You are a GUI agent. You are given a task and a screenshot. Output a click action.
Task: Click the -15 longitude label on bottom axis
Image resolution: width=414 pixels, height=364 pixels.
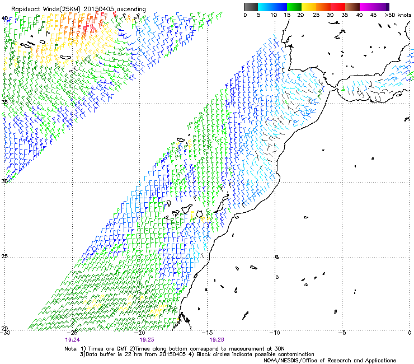coord(207,333)
